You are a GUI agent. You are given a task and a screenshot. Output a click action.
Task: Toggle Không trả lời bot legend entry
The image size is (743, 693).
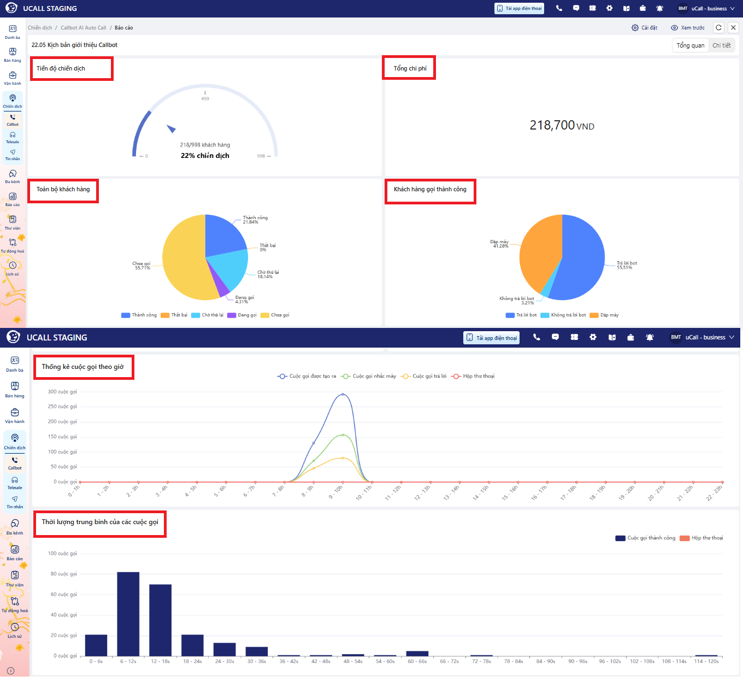(x=563, y=315)
